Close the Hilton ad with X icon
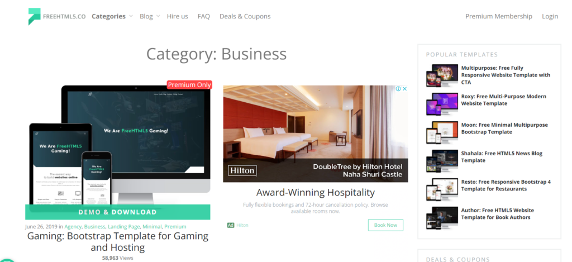The image size is (572, 262). 404,89
